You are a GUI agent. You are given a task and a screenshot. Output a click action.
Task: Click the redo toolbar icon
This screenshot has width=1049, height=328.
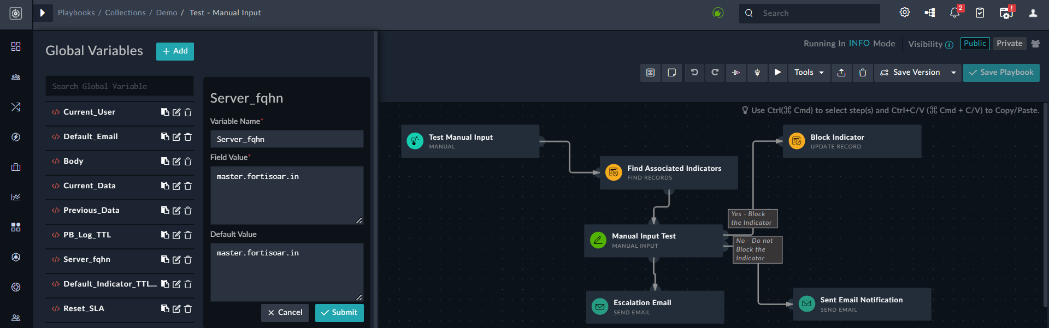[x=715, y=72]
